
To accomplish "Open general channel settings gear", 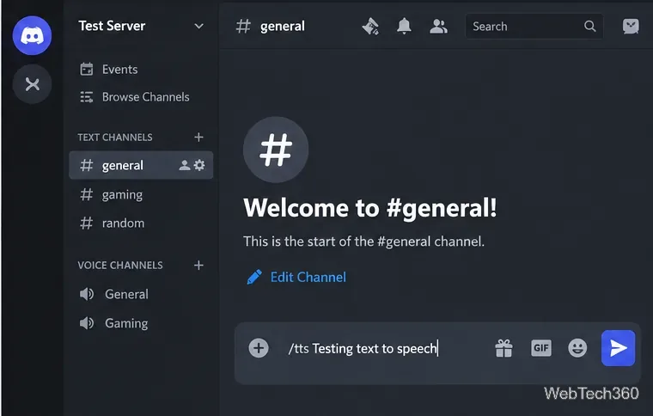I will (x=199, y=165).
